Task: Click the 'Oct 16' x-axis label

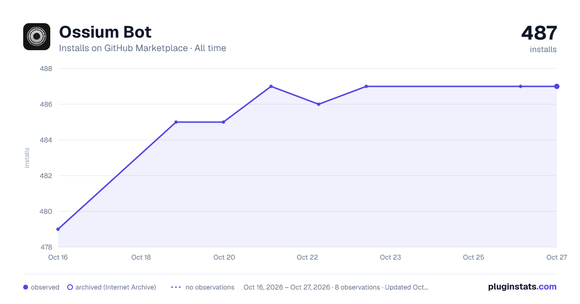Action: (x=58, y=257)
